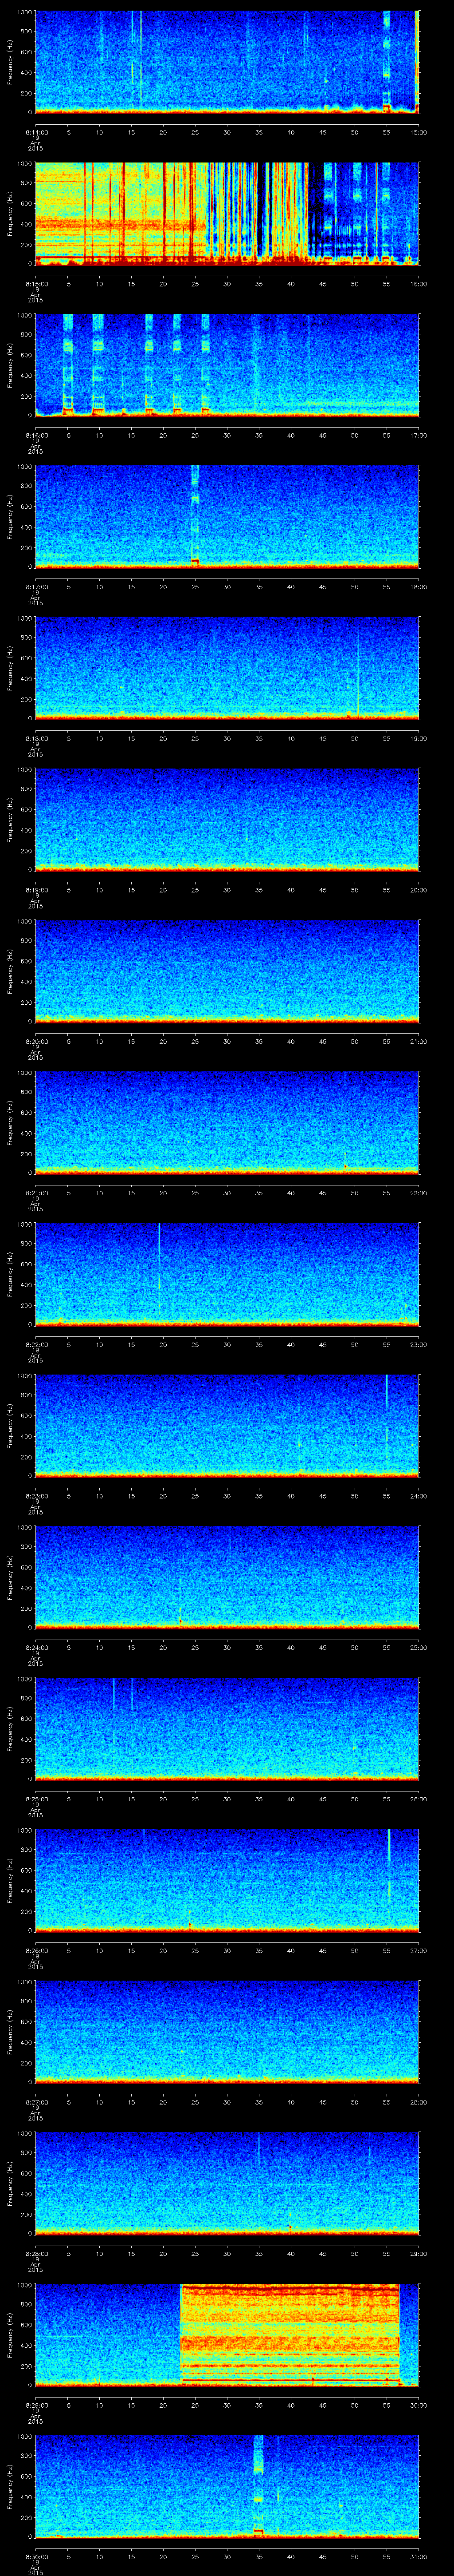
Task: Click the 8:30:00 start time label
Action: pyautogui.click(x=35, y=2556)
